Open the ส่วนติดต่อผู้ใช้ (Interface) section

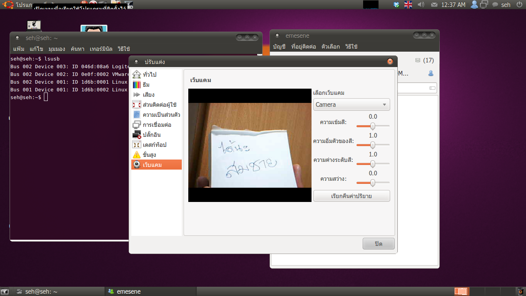click(x=156, y=104)
